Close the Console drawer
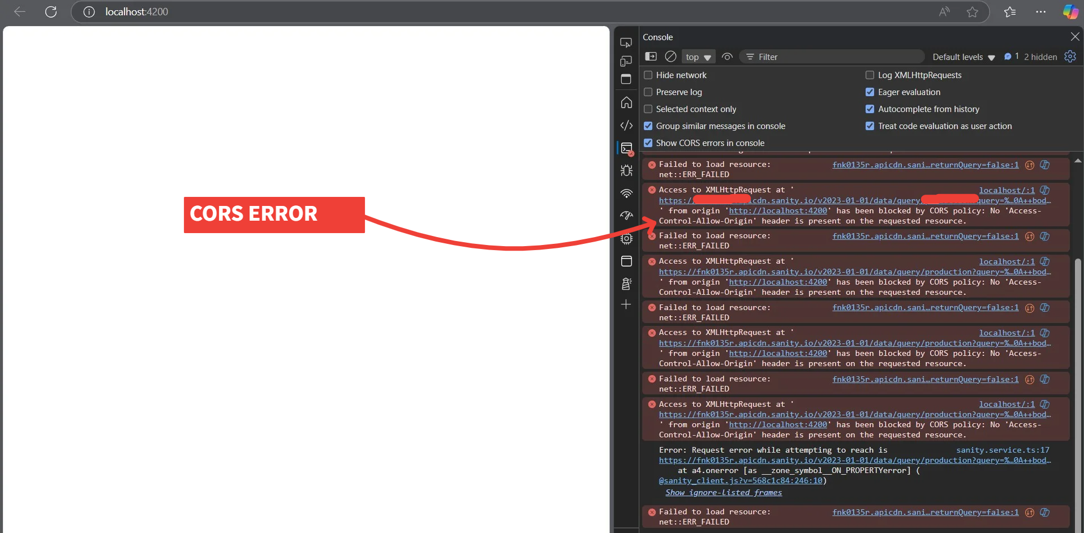 pos(1075,37)
